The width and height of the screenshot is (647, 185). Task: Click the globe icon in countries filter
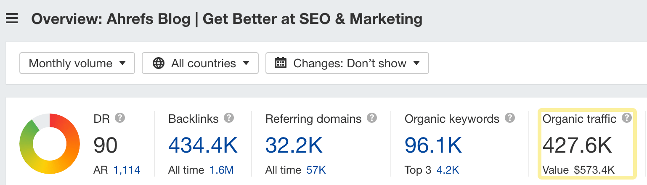point(158,63)
